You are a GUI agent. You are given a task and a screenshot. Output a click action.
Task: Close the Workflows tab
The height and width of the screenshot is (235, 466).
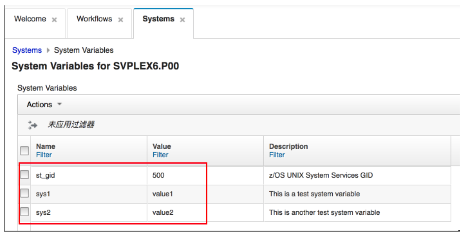121,19
